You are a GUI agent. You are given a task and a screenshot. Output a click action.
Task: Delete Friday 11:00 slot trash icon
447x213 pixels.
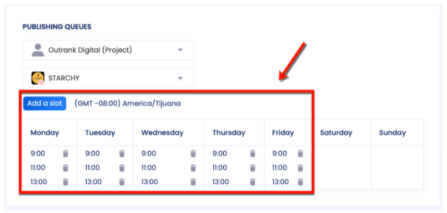pyautogui.click(x=301, y=168)
